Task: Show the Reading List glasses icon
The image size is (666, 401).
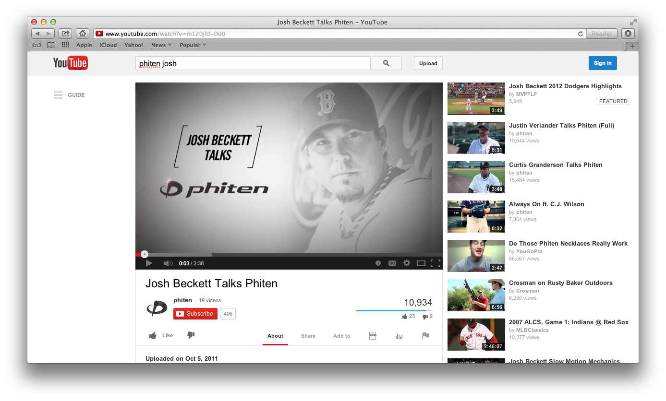Action: click(x=37, y=45)
